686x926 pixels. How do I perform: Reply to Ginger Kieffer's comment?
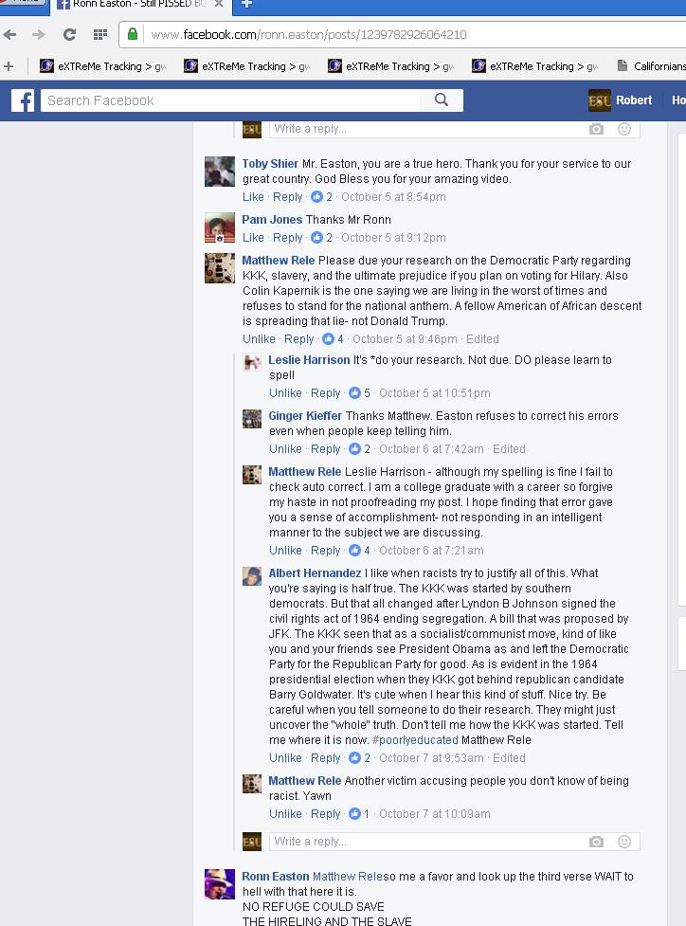(325, 449)
